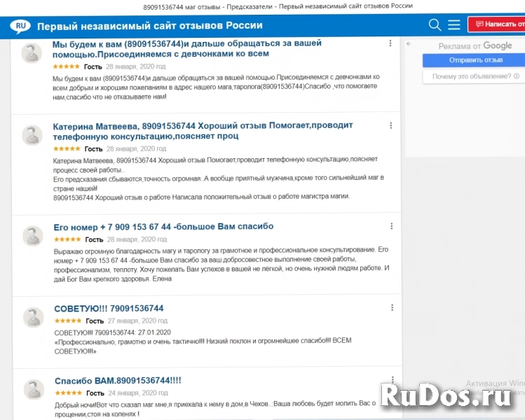Open three-dot menu for 'Спасибо ВАМ' review
The height and width of the screenshot is (420, 525).
pyautogui.click(x=390, y=380)
